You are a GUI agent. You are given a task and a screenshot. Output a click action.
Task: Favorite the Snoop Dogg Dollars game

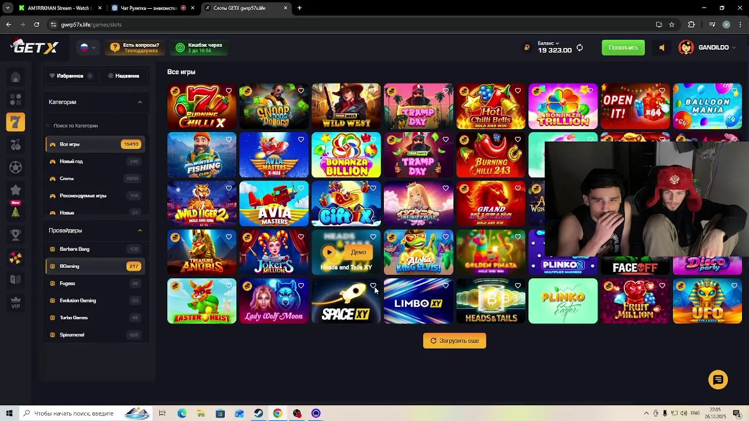pos(301,91)
